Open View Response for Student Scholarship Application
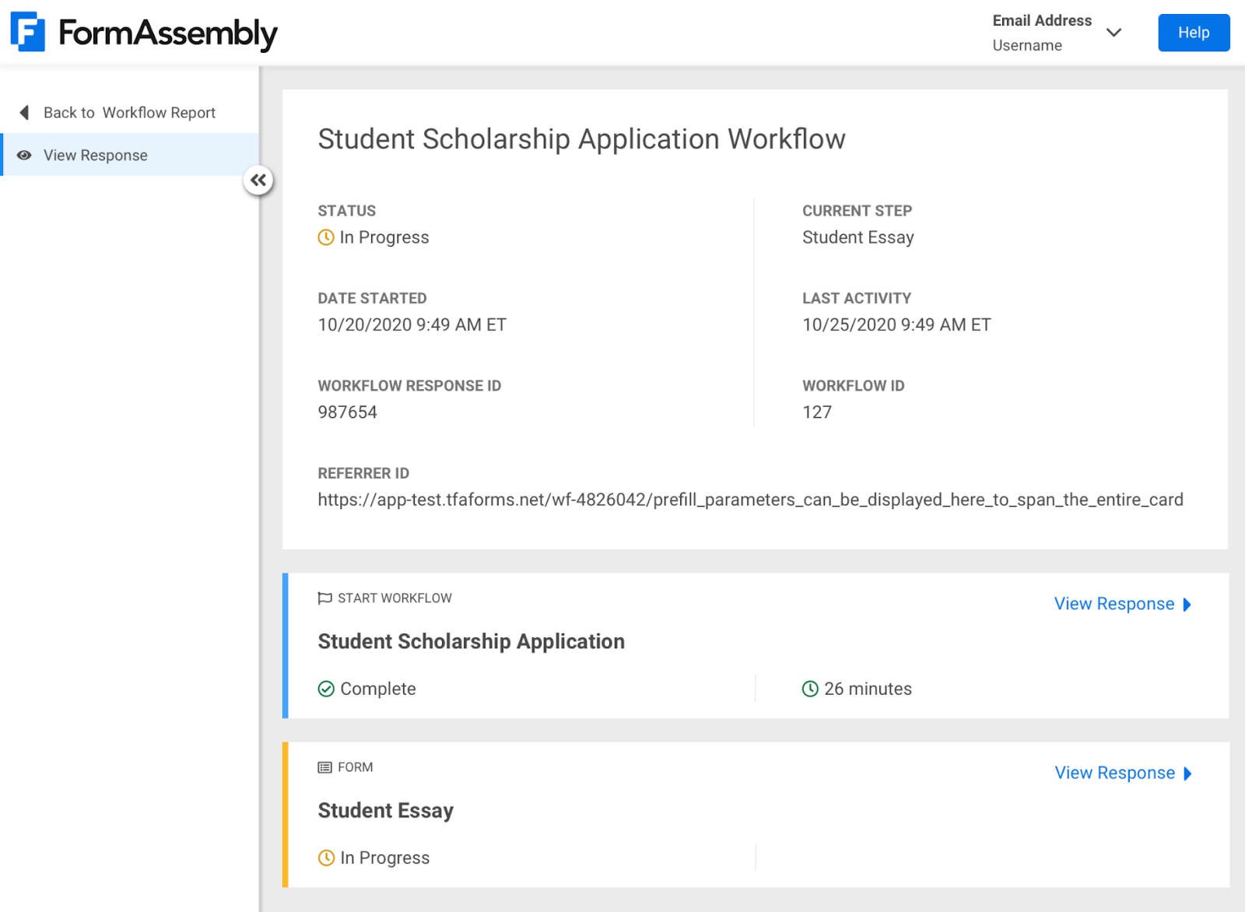The height and width of the screenshot is (912, 1245). (x=1113, y=604)
